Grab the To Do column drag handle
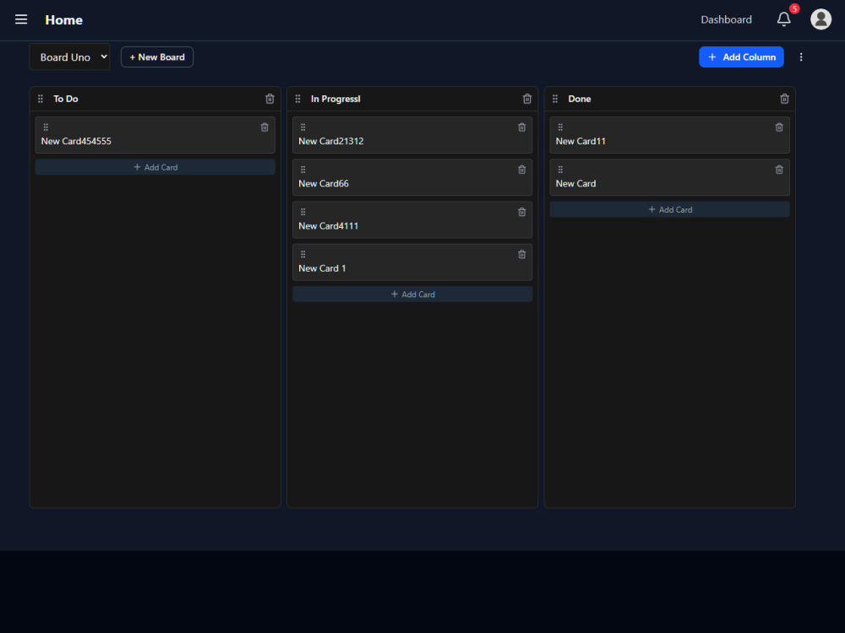This screenshot has width=845, height=633. pos(41,99)
